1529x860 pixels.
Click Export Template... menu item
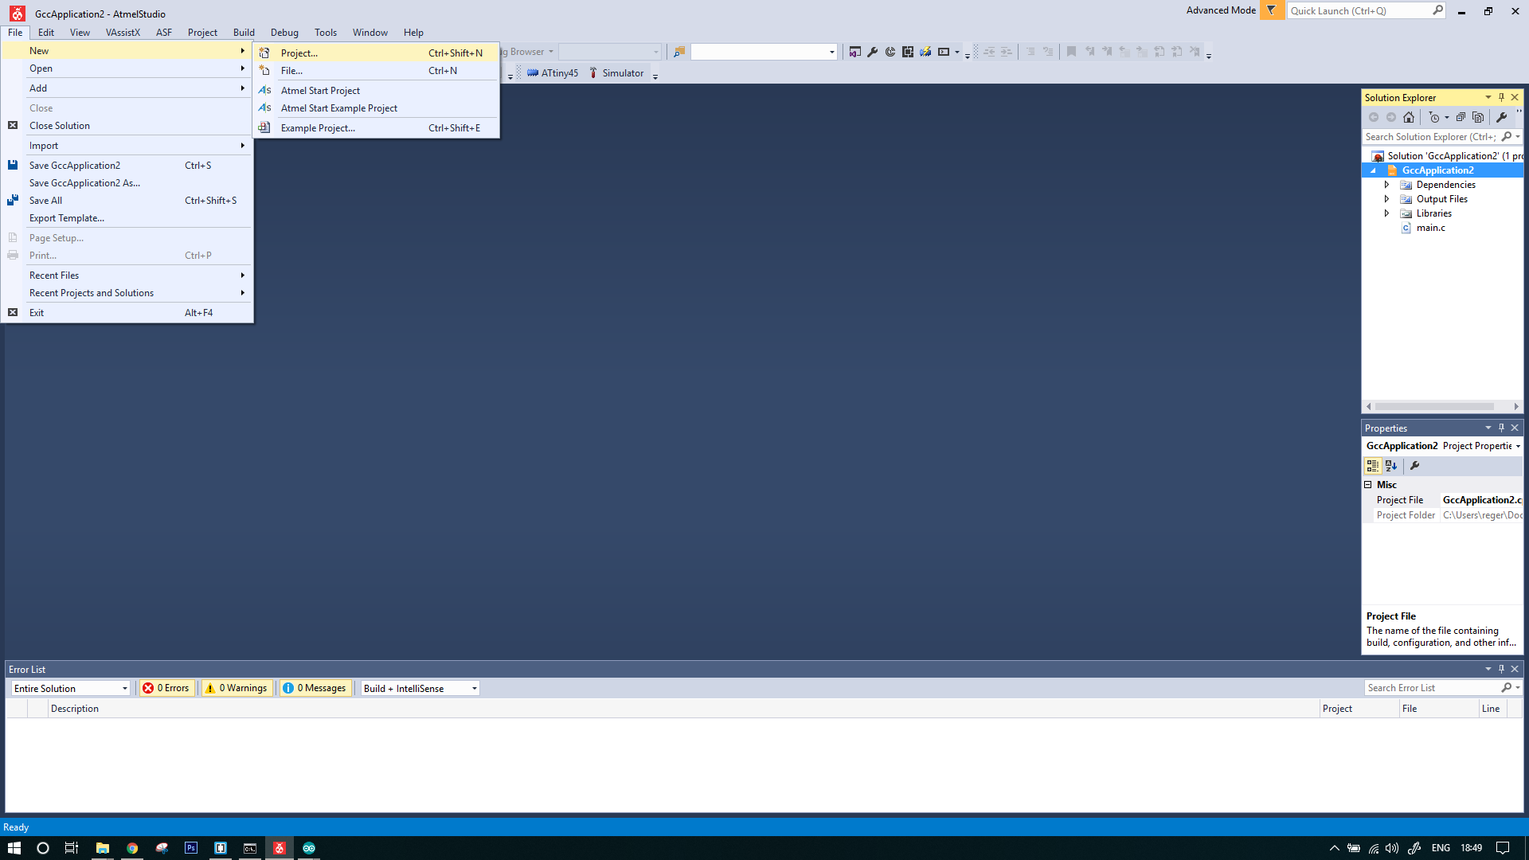point(127,218)
